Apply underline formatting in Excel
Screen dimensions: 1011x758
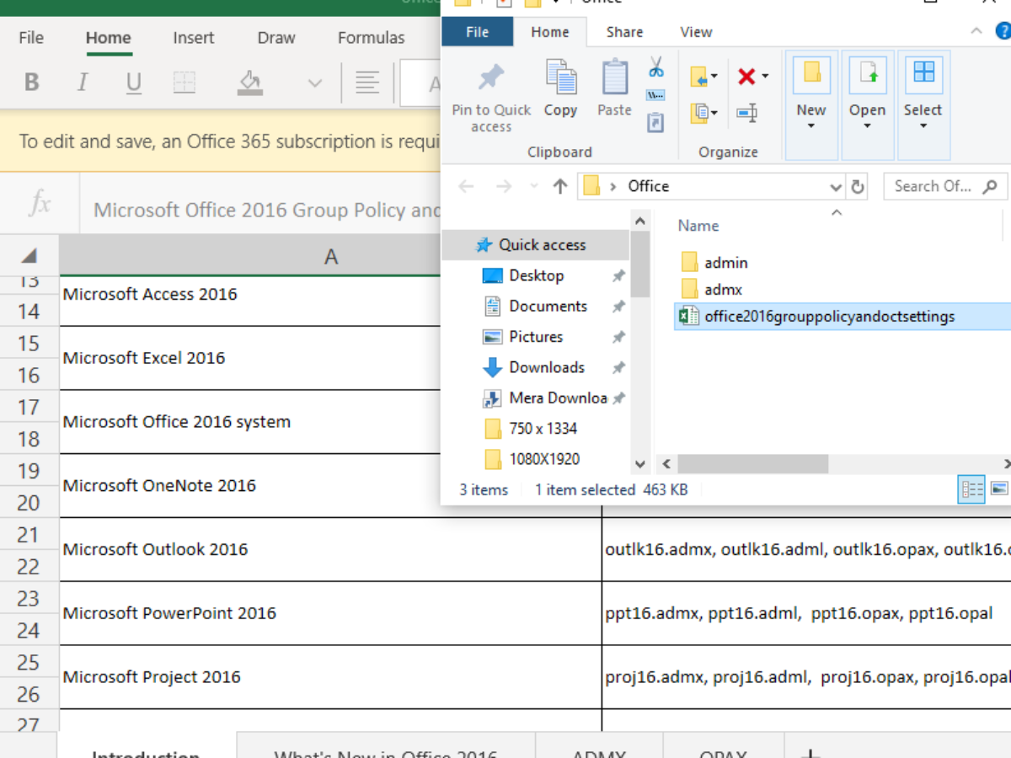tap(133, 82)
